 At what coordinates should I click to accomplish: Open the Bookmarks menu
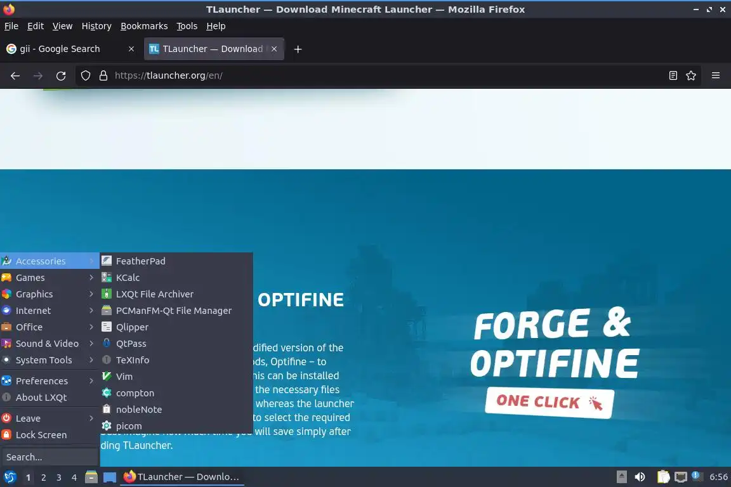coord(144,26)
